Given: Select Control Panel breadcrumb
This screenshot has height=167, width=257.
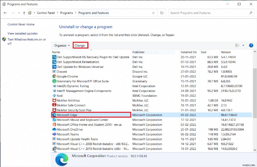Looking at the screenshot, I should pyautogui.click(x=46, y=13).
